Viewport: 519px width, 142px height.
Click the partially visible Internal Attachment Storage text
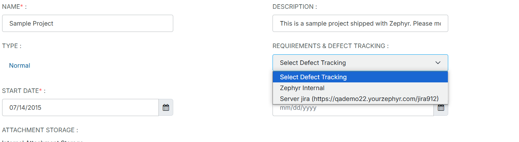click(42, 141)
